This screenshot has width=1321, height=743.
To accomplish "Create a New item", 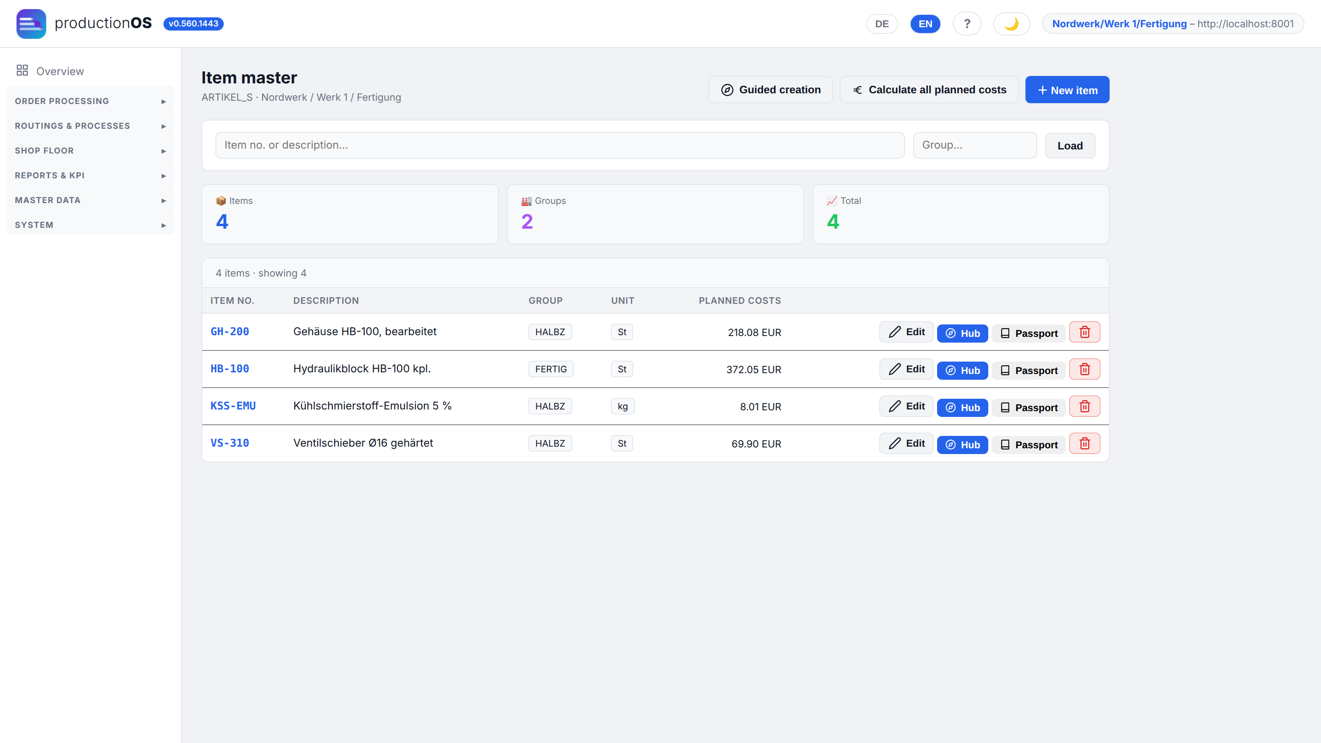I will coord(1067,90).
